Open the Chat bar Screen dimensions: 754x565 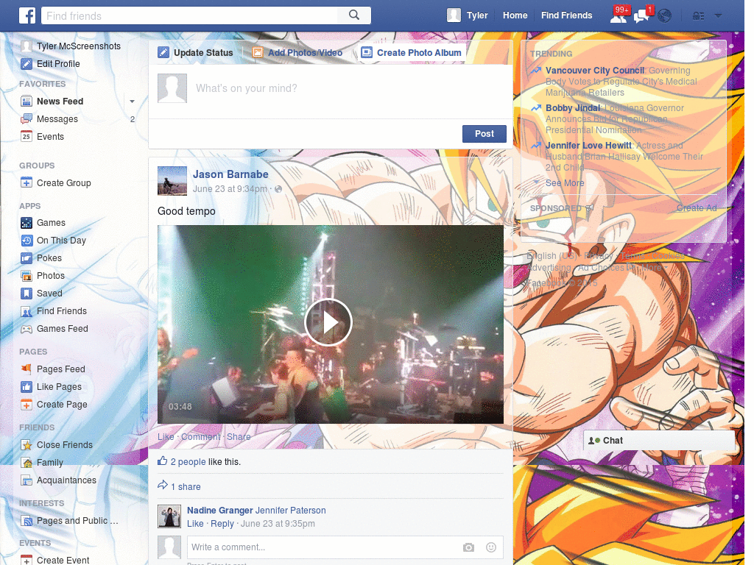[659, 441]
